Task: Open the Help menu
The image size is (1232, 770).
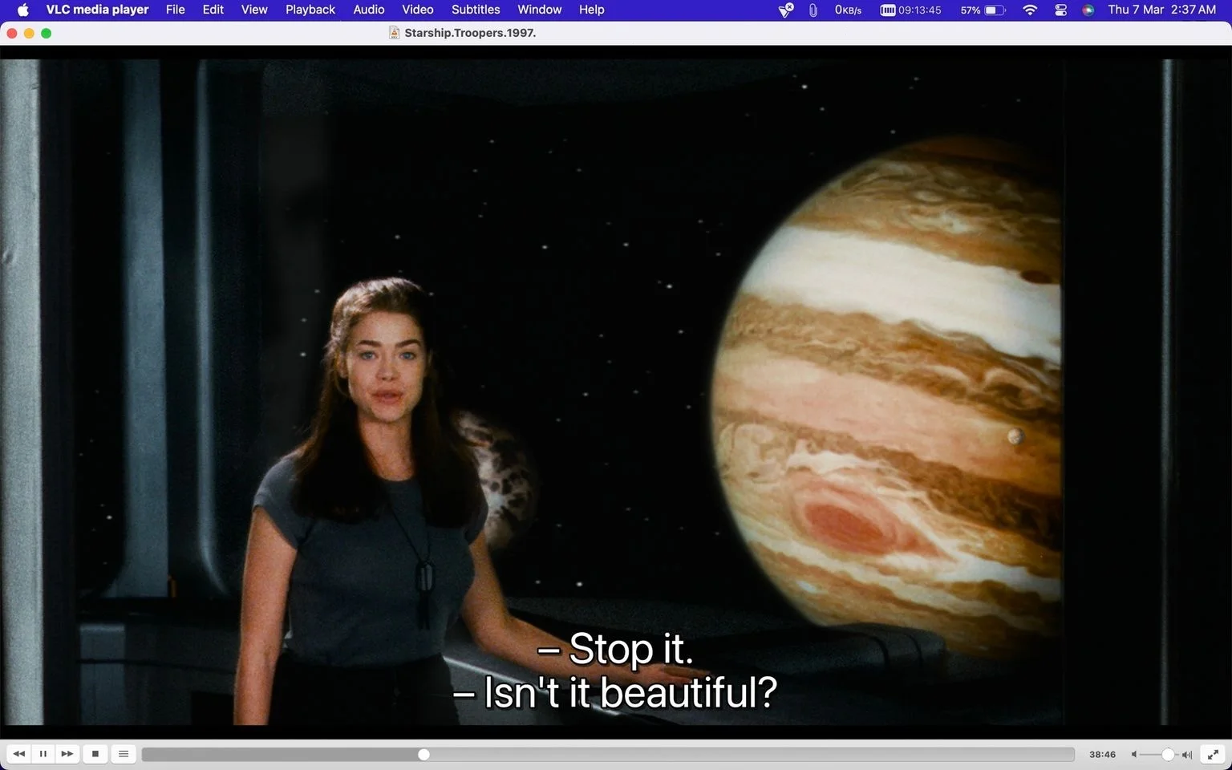Action: pos(591,10)
